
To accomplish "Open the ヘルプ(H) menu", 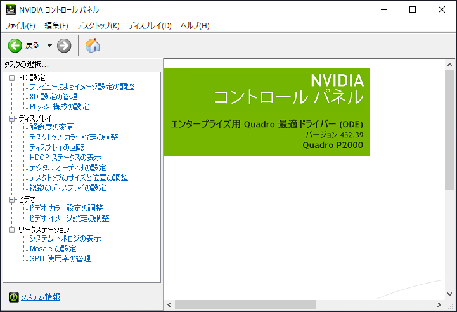I will (x=195, y=25).
